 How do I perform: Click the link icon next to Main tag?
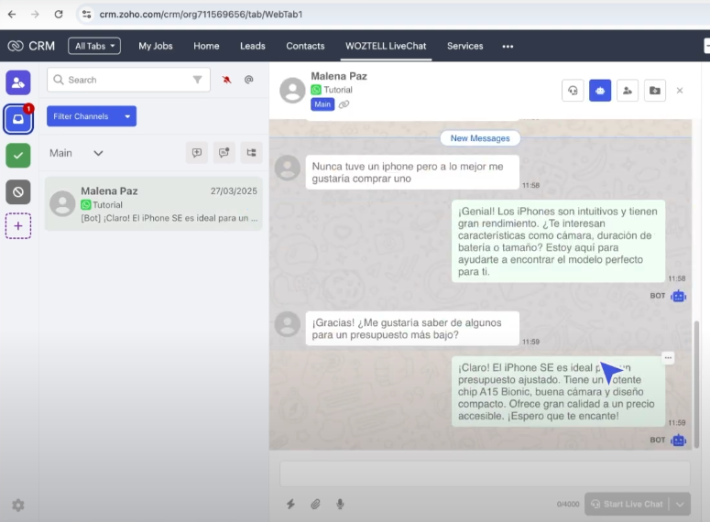point(344,104)
